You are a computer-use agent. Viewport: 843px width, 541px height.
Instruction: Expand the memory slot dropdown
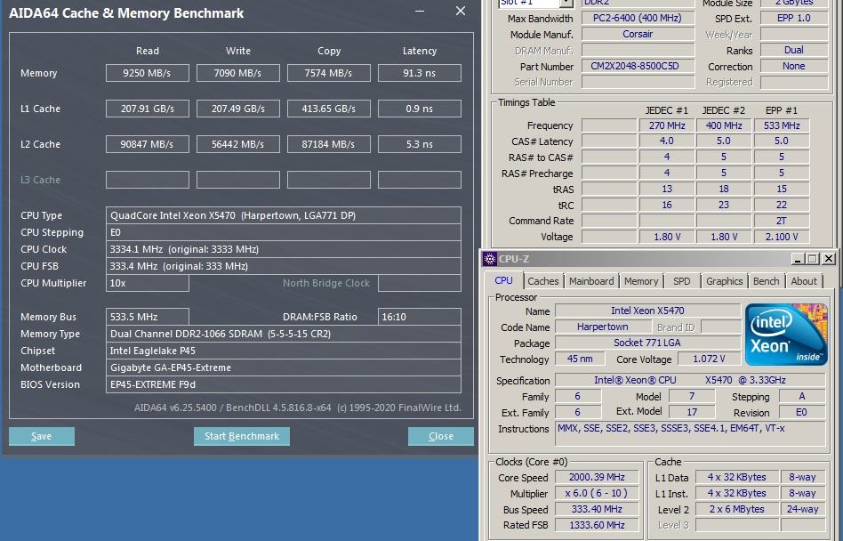pyautogui.click(x=566, y=4)
